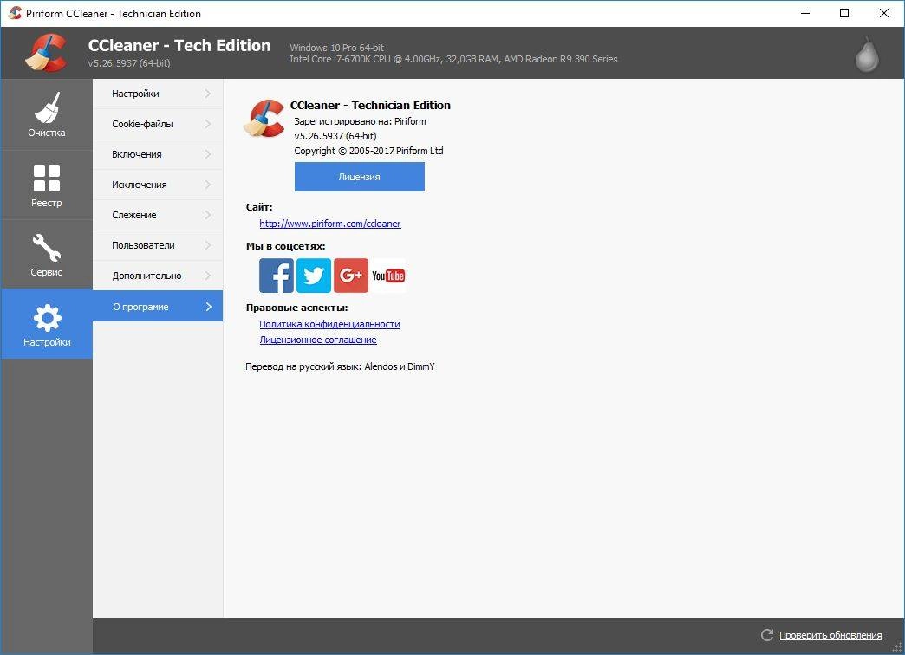This screenshot has height=655, width=905.
Task: Click the chevron next to Включения
Action: tap(208, 154)
